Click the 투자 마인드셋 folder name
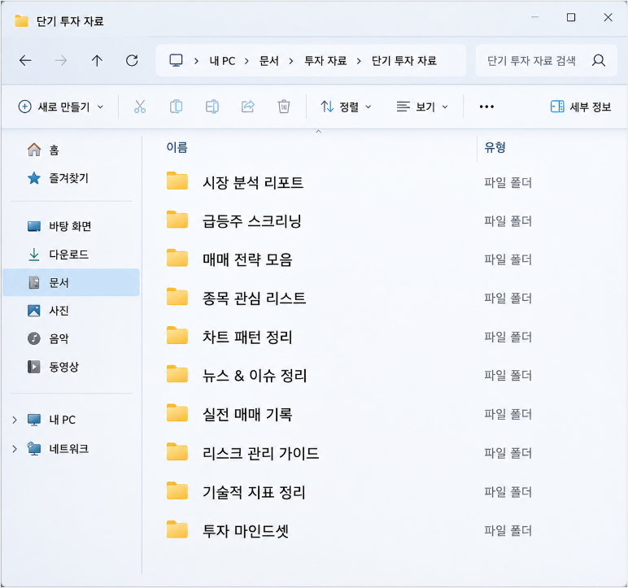This screenshot has width=628, height=588. tap(246, 531)
